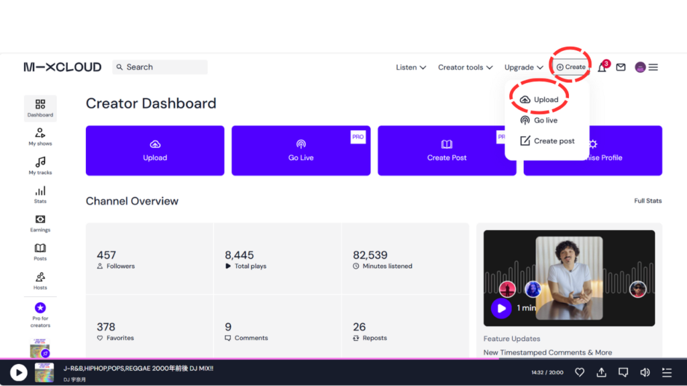Open Stats in the sidebar
Screen dimensions: 687x386
tap(40, 194)
